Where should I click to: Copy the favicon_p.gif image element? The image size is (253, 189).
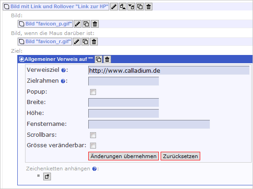pos(86,24)
